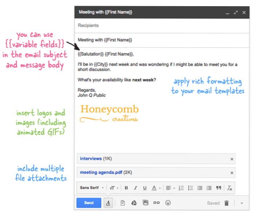Open the Sans Serif font dropdown
254x217 pixels.
(x=92, y=188)
